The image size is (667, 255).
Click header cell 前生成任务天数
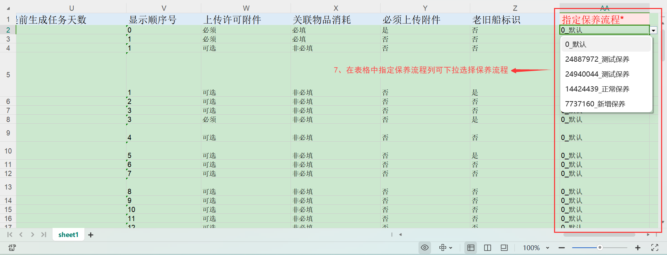point(71,19)
